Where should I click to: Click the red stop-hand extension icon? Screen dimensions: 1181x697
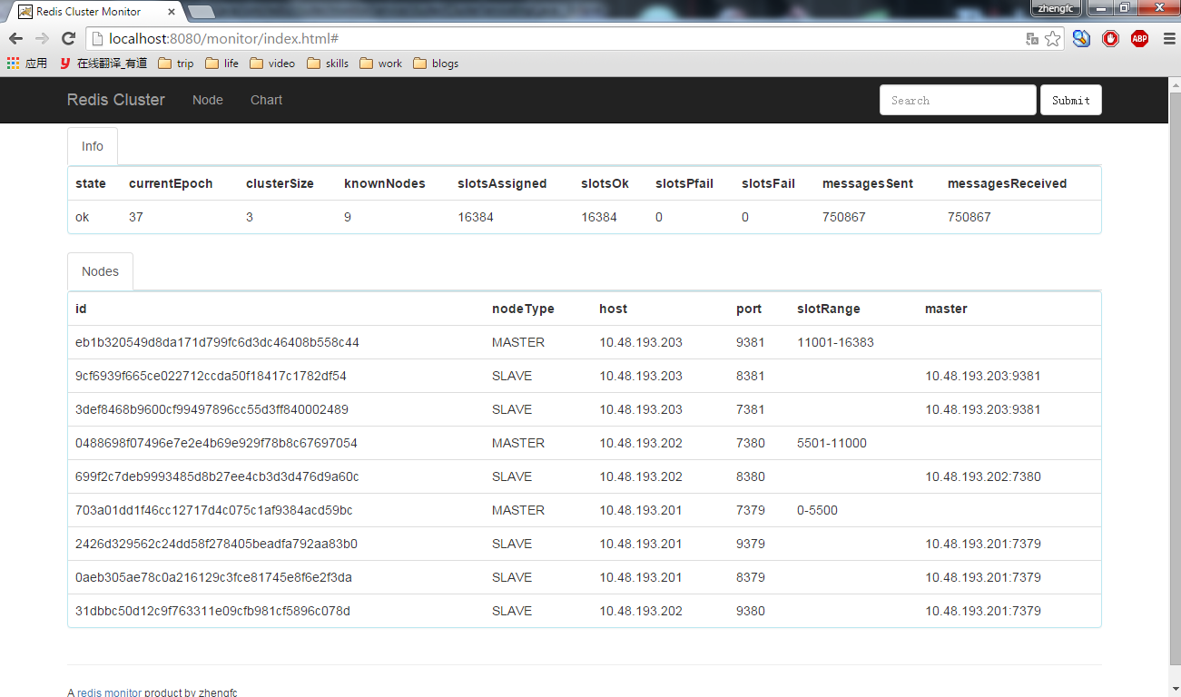click(1110, 38)
